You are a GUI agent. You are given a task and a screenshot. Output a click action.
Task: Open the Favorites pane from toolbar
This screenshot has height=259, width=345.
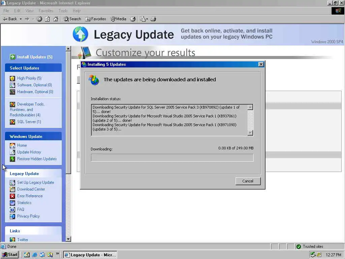coord(95,19)
